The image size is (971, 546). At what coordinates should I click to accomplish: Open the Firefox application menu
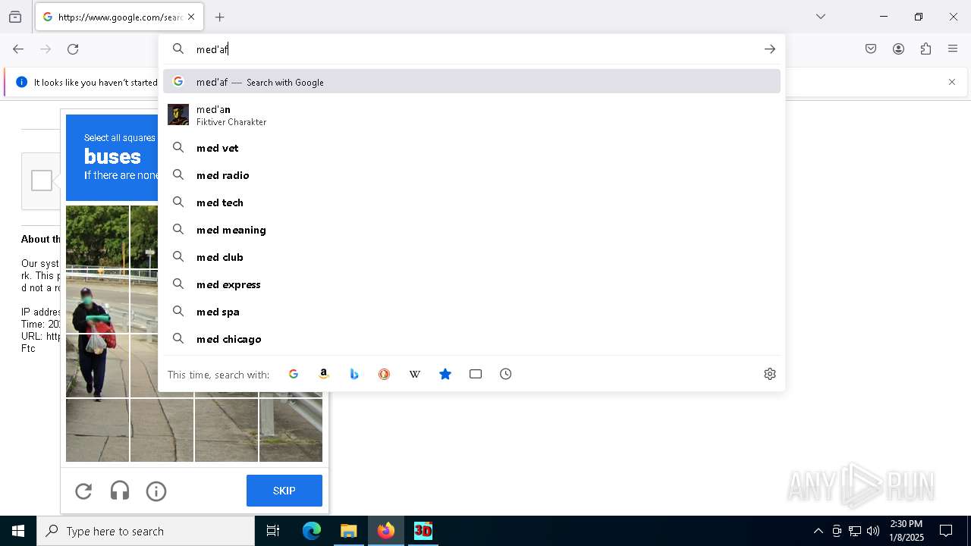tap(953, 49)
